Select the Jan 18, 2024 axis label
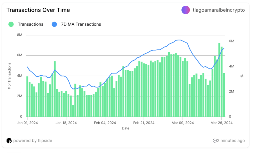Viewport: 254px width, 153px height. (66, 123)
